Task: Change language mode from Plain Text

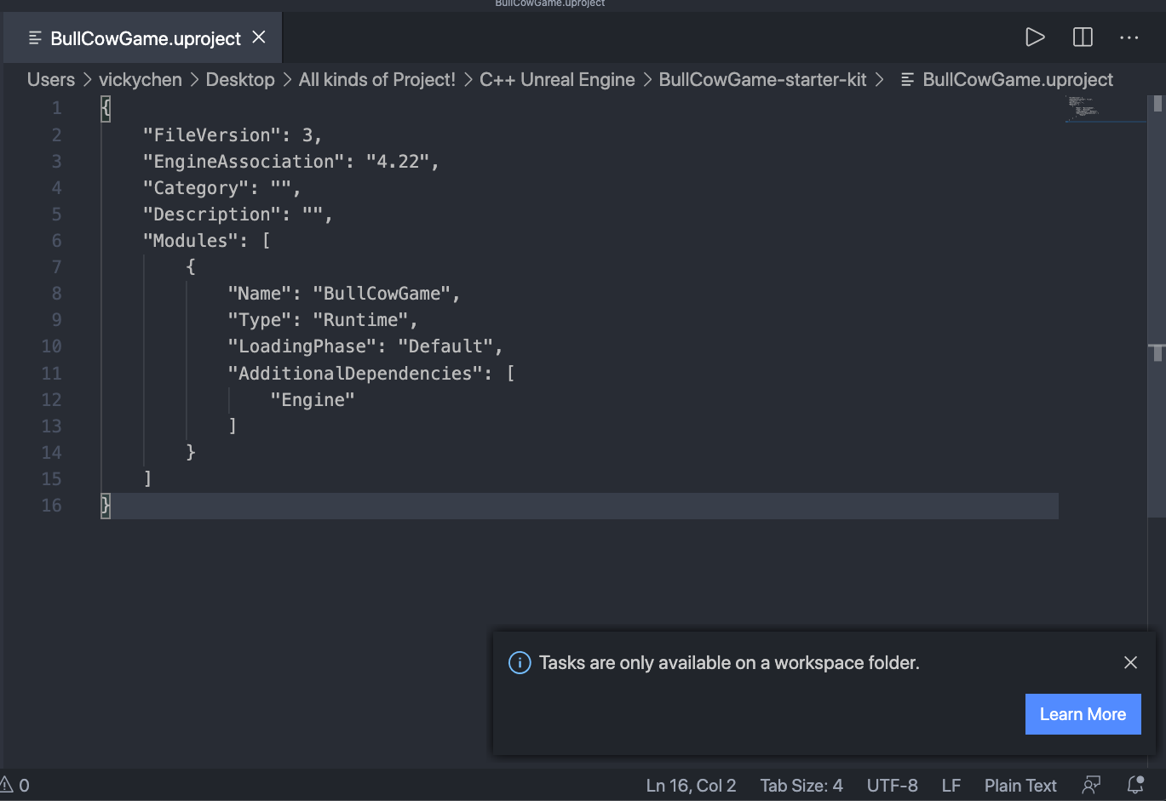Action: (1020, 785)
